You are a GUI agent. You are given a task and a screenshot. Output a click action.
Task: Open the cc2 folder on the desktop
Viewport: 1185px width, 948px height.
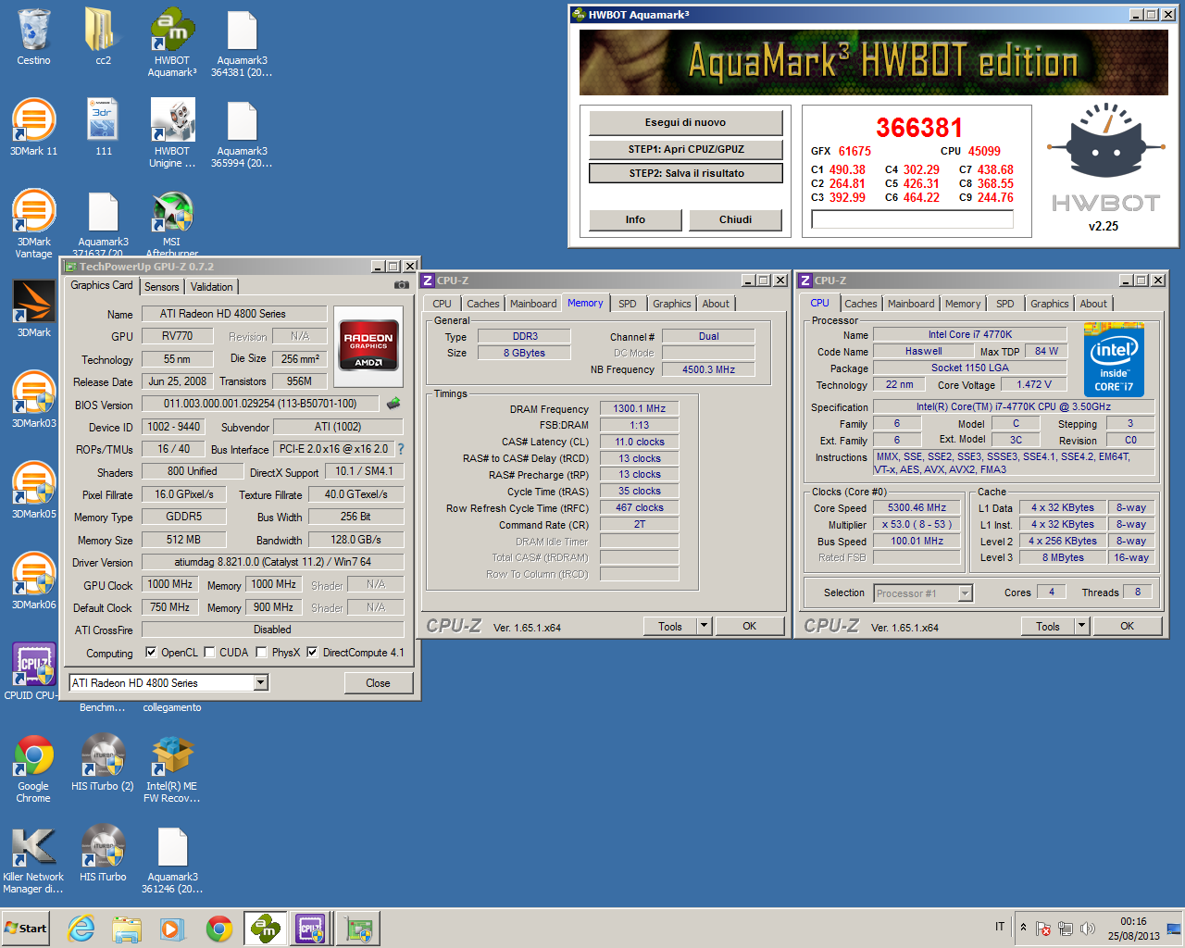point(103,37)
